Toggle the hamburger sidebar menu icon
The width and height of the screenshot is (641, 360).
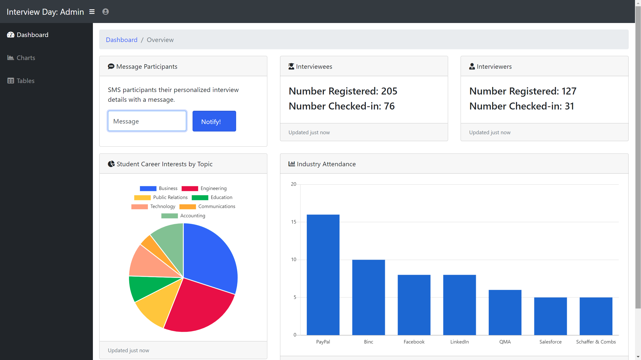pos(92,12)
